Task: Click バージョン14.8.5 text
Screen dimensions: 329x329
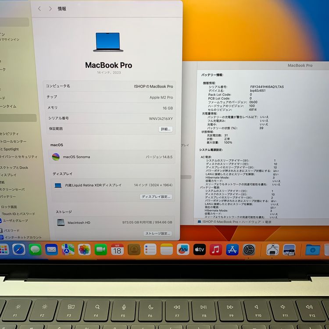Action: (x=159, y=157)
